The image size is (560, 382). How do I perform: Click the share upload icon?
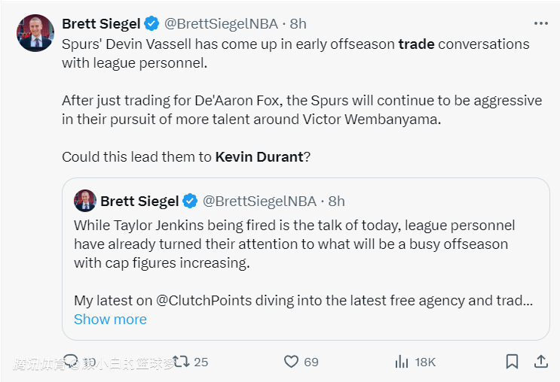[540, 362]
